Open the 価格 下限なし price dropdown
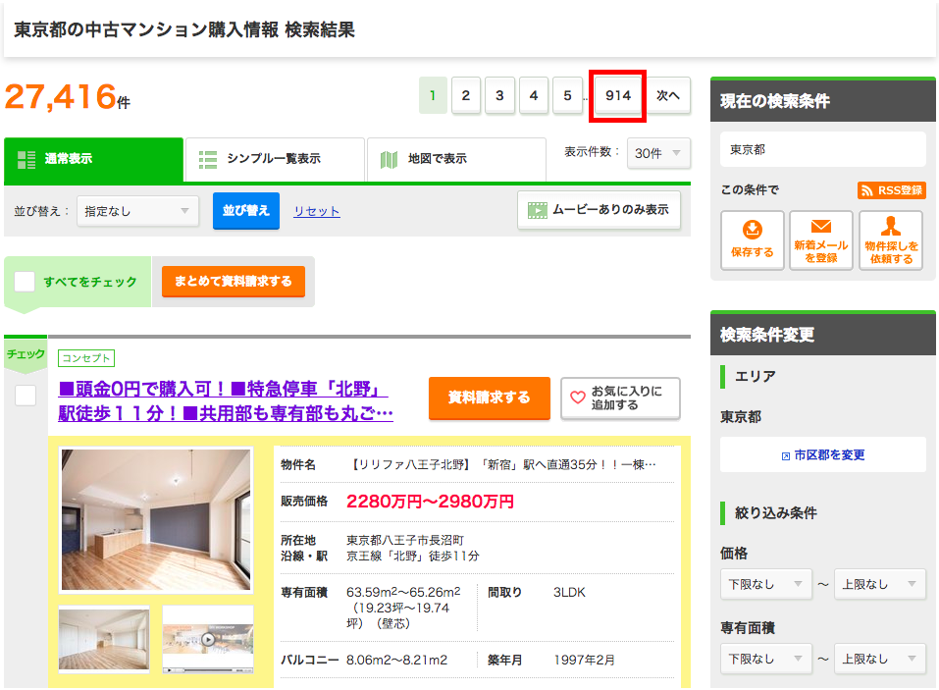This screenshot has width=939, height=690. [x=765, y=583]
